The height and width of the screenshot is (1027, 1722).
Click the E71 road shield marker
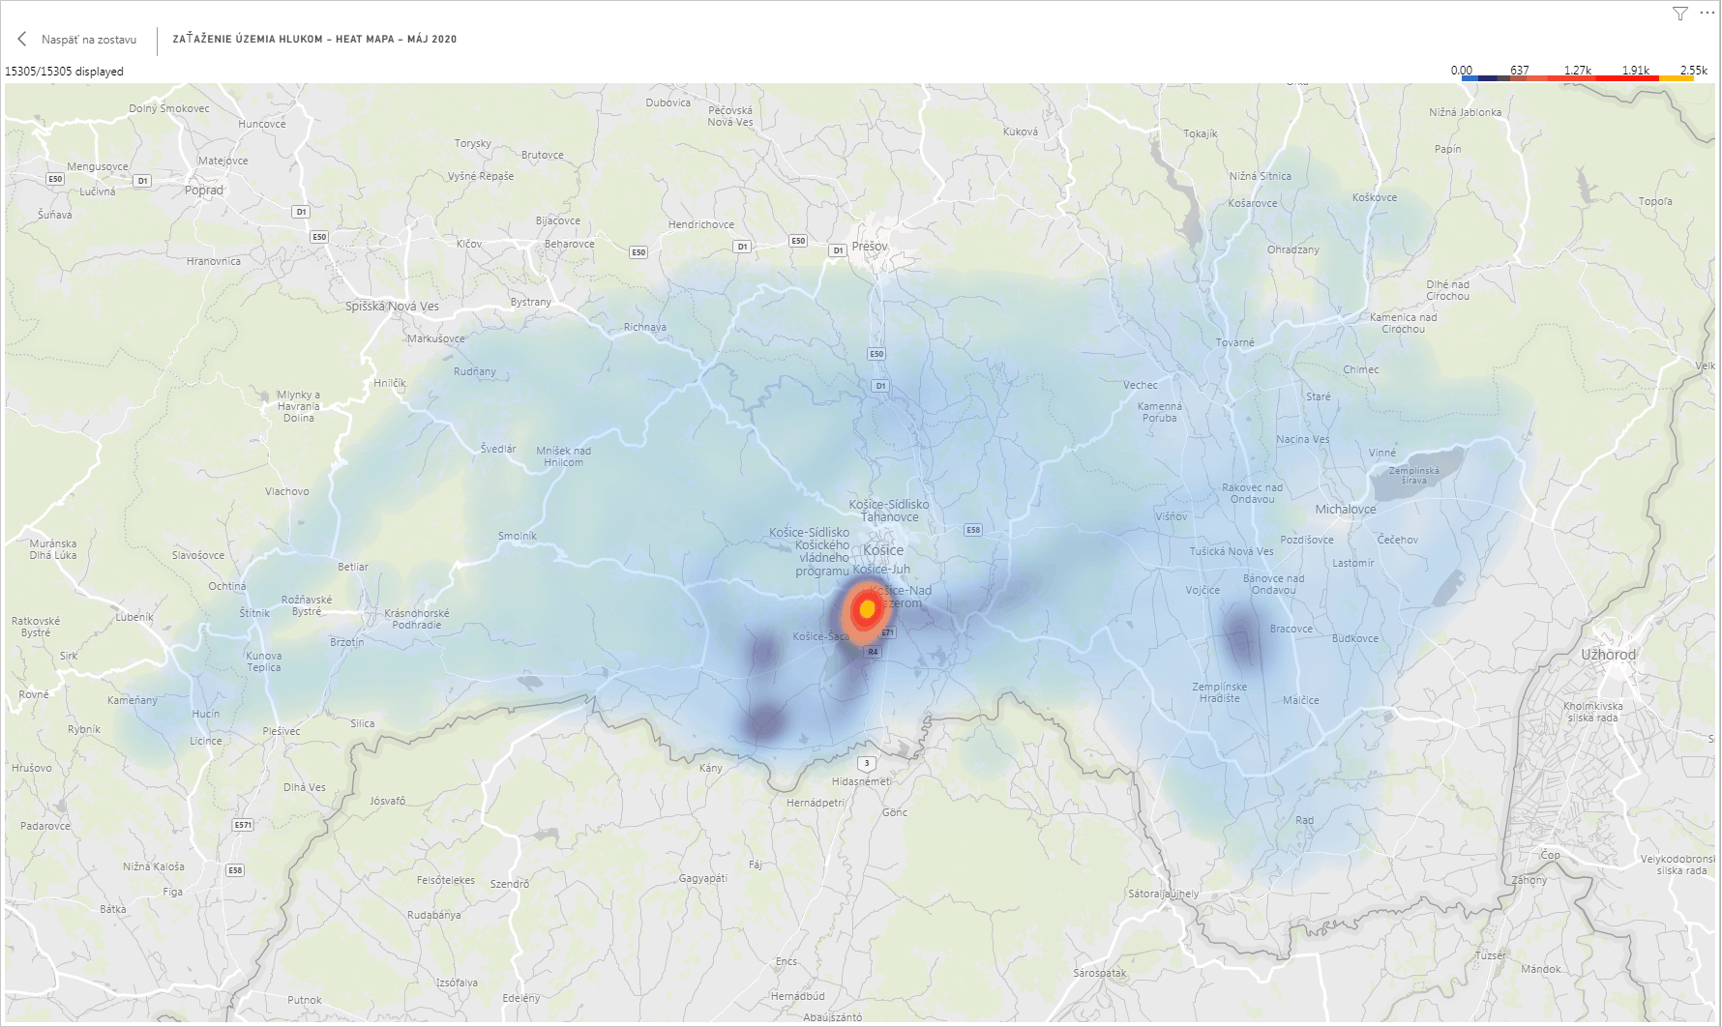point(887,632)
